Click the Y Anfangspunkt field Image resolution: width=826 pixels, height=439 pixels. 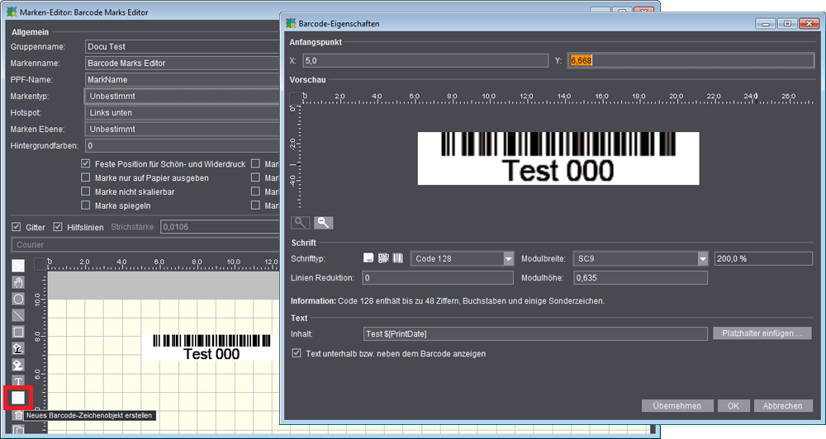pos(691,60)
